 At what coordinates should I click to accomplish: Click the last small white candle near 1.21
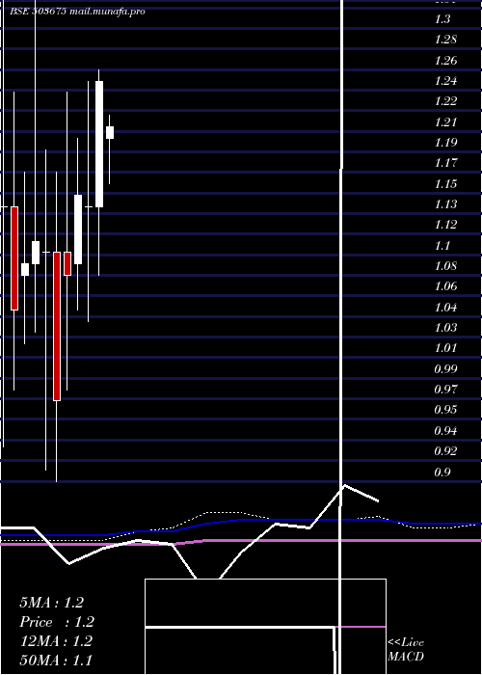click(110, 133)
